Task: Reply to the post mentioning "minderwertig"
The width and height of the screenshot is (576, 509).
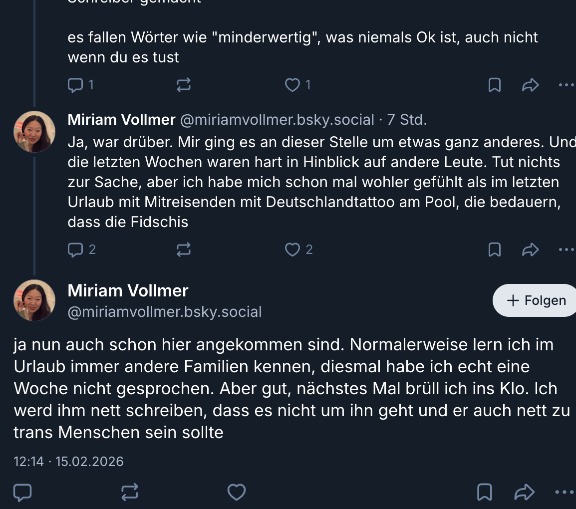Action: click(x=75, y=85)
